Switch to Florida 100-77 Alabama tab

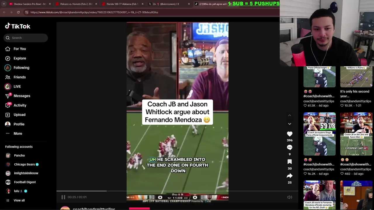click(x=122, y=4)
